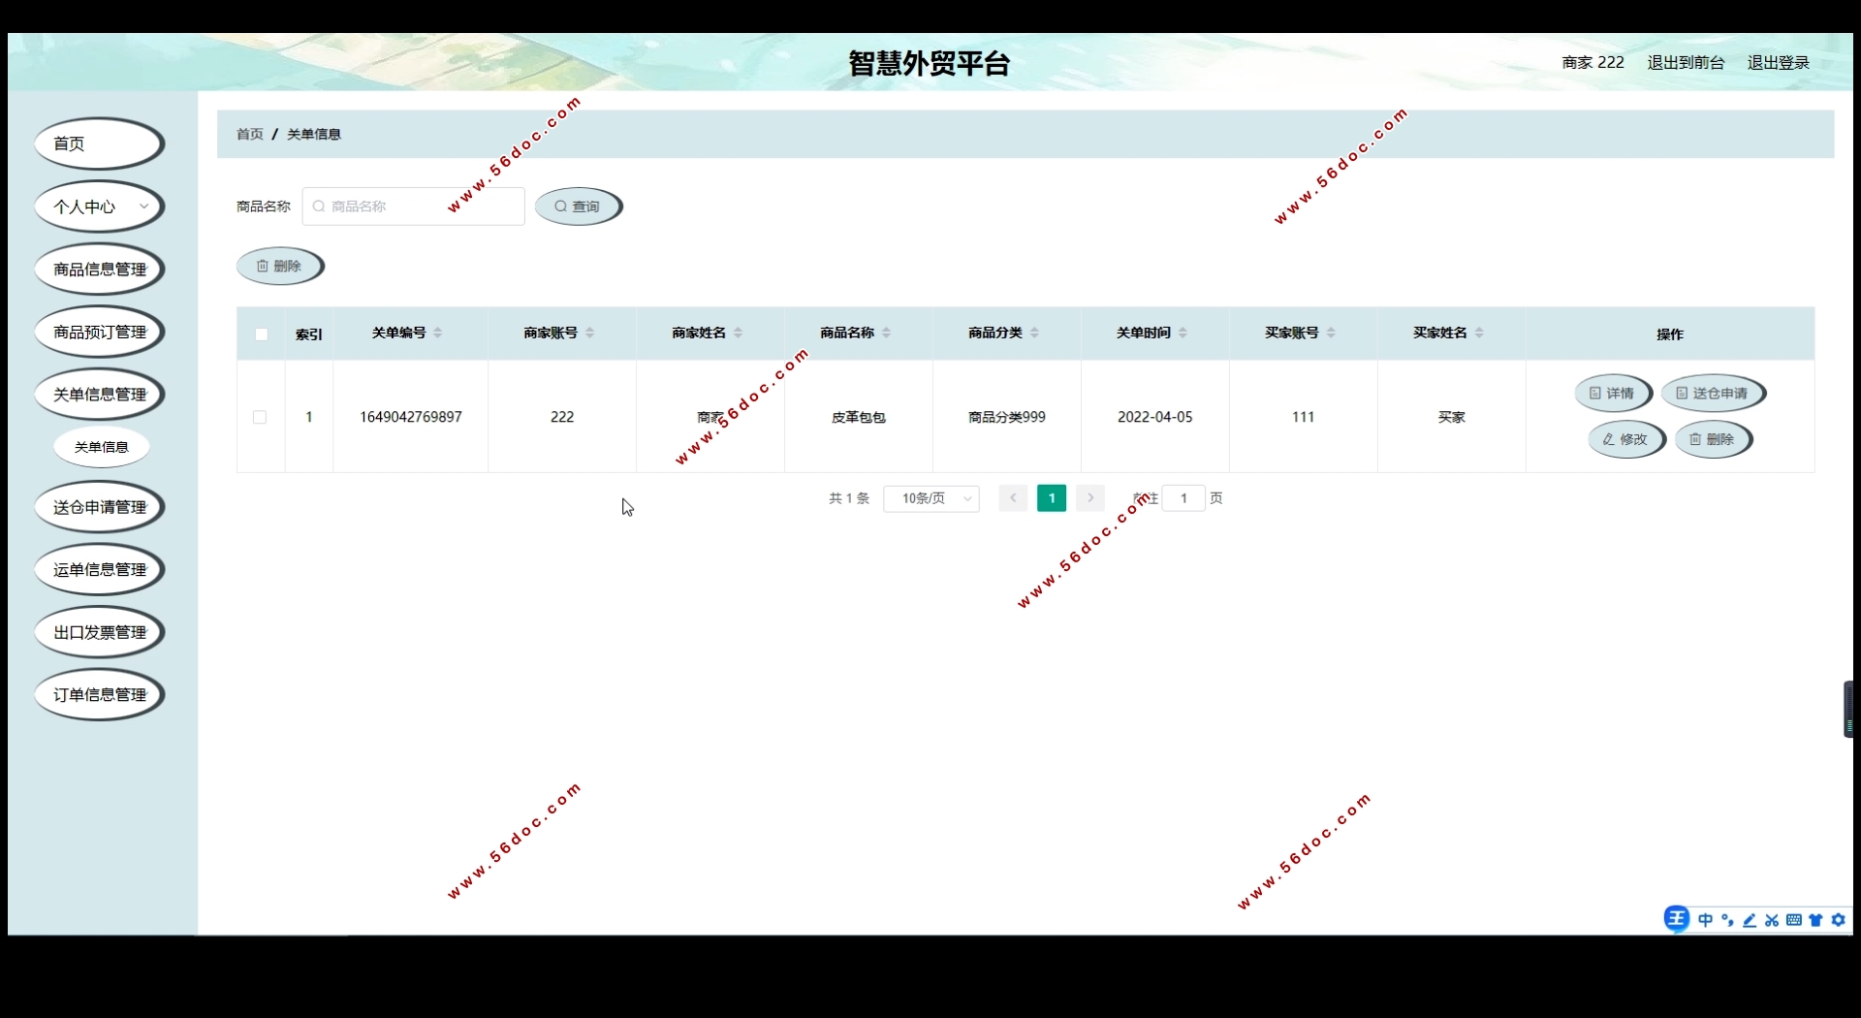Click the batch 删除 button above the table
The image size is (1861, 1018).
[x=279, y=267]
